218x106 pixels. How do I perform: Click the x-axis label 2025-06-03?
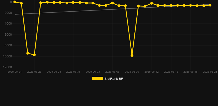pyautogui.click(x=93, y=72)
